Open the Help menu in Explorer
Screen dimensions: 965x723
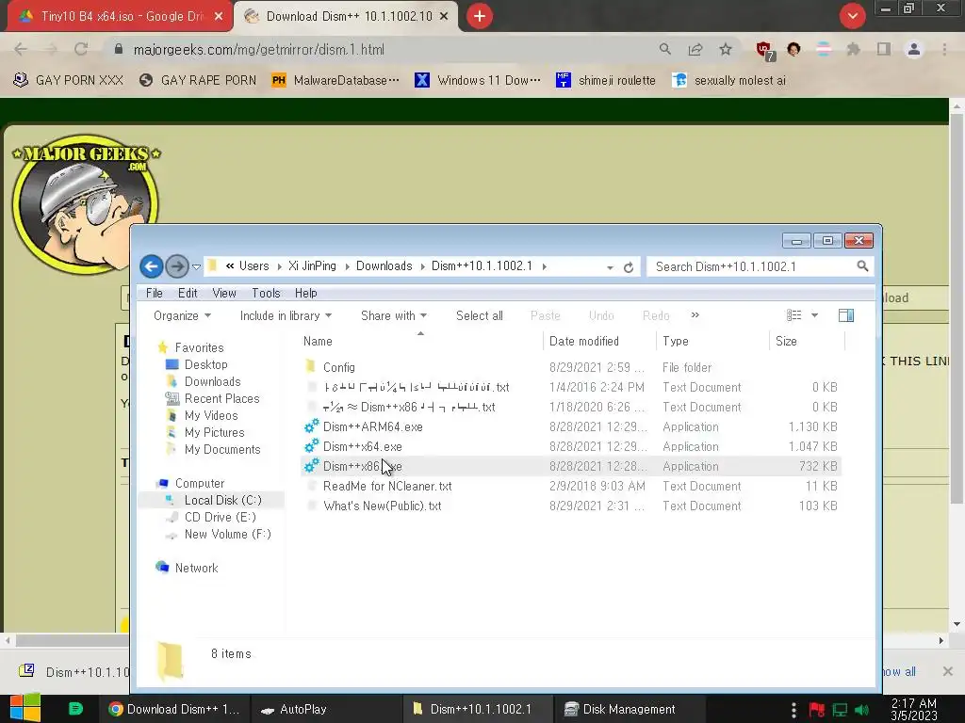click(x=306, y=294)
